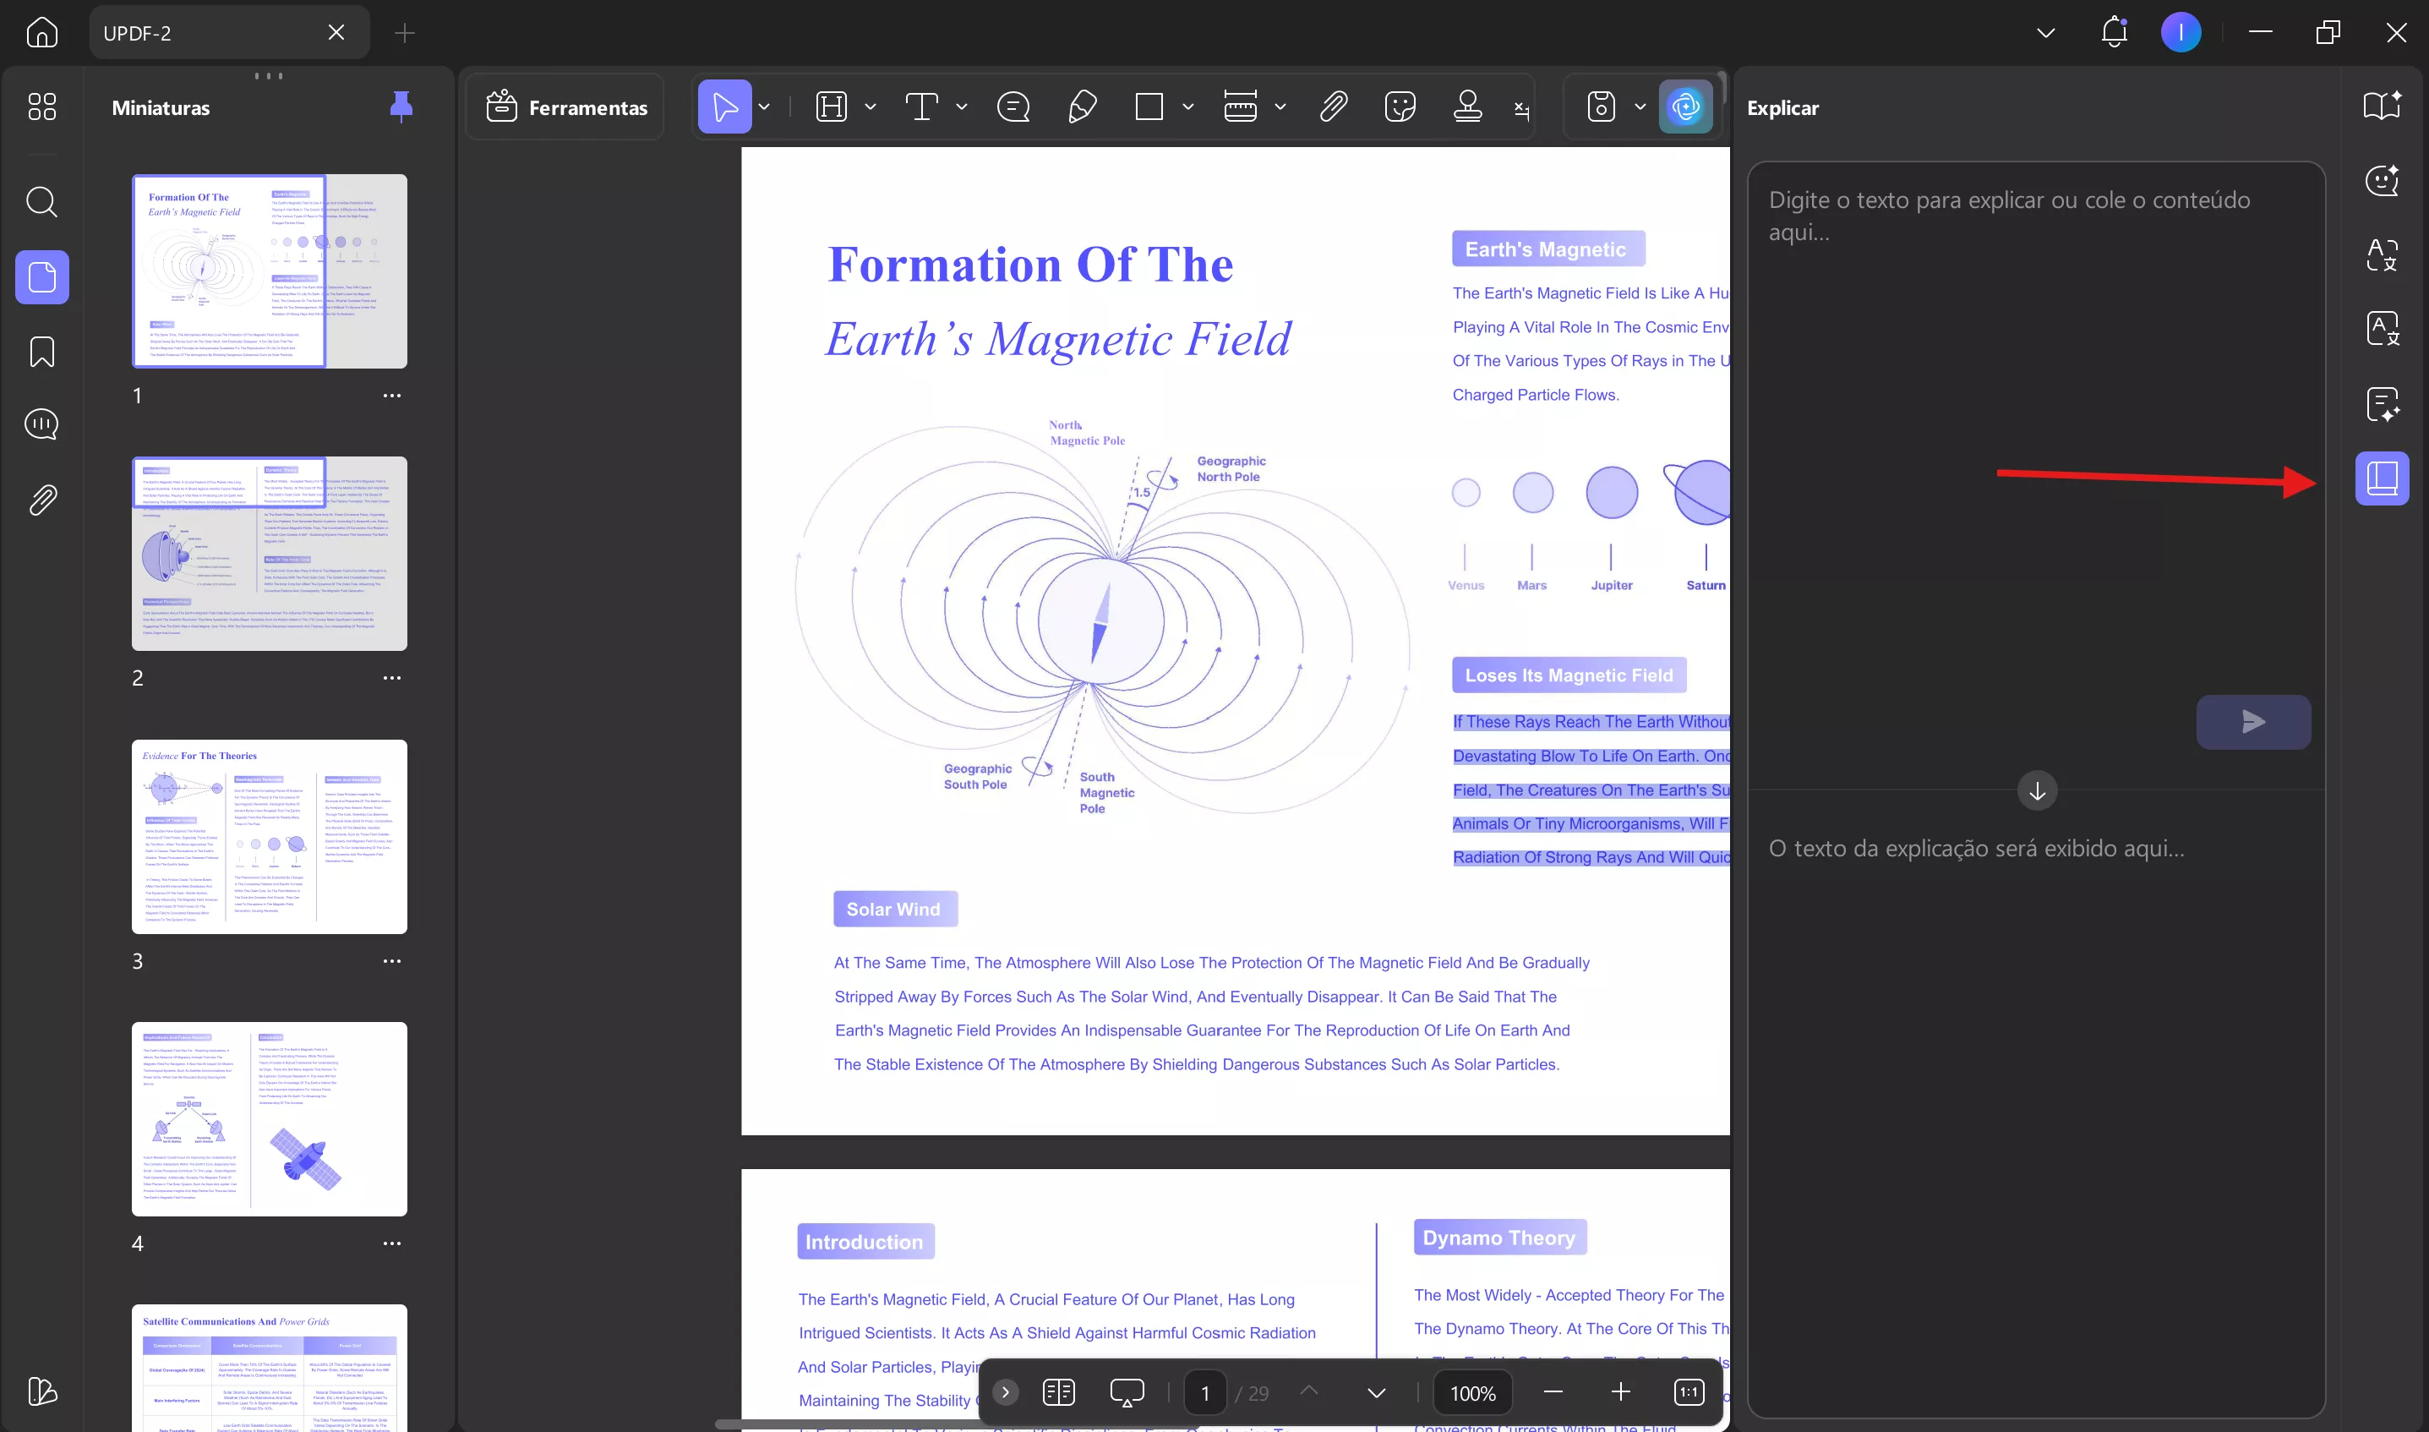This screenshot has width=2429, height=1432.
Task: Click the 1:1 actual size button
Action: (x=1688, y=1391)
